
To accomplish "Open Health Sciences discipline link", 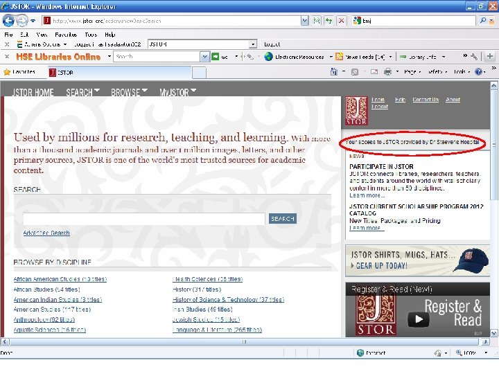I will pos(207,279).
